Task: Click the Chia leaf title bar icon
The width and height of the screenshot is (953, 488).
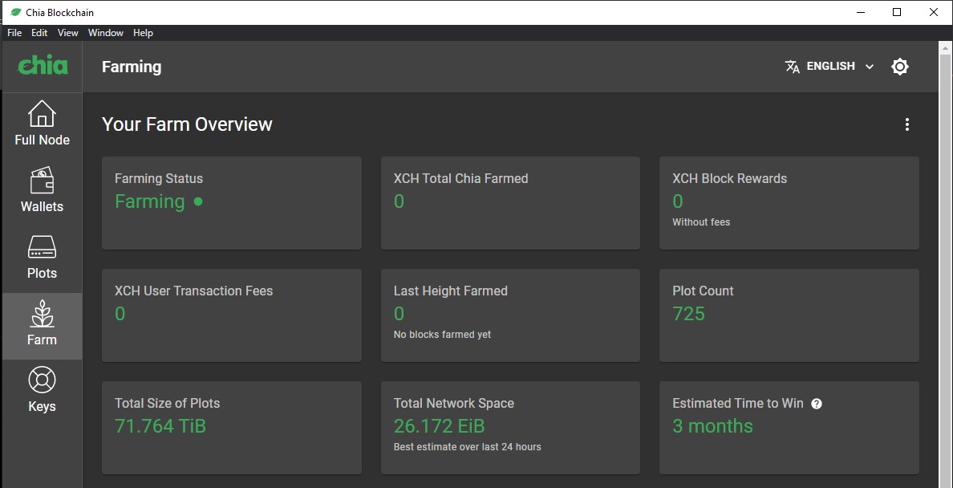Action: pos(16,12)
